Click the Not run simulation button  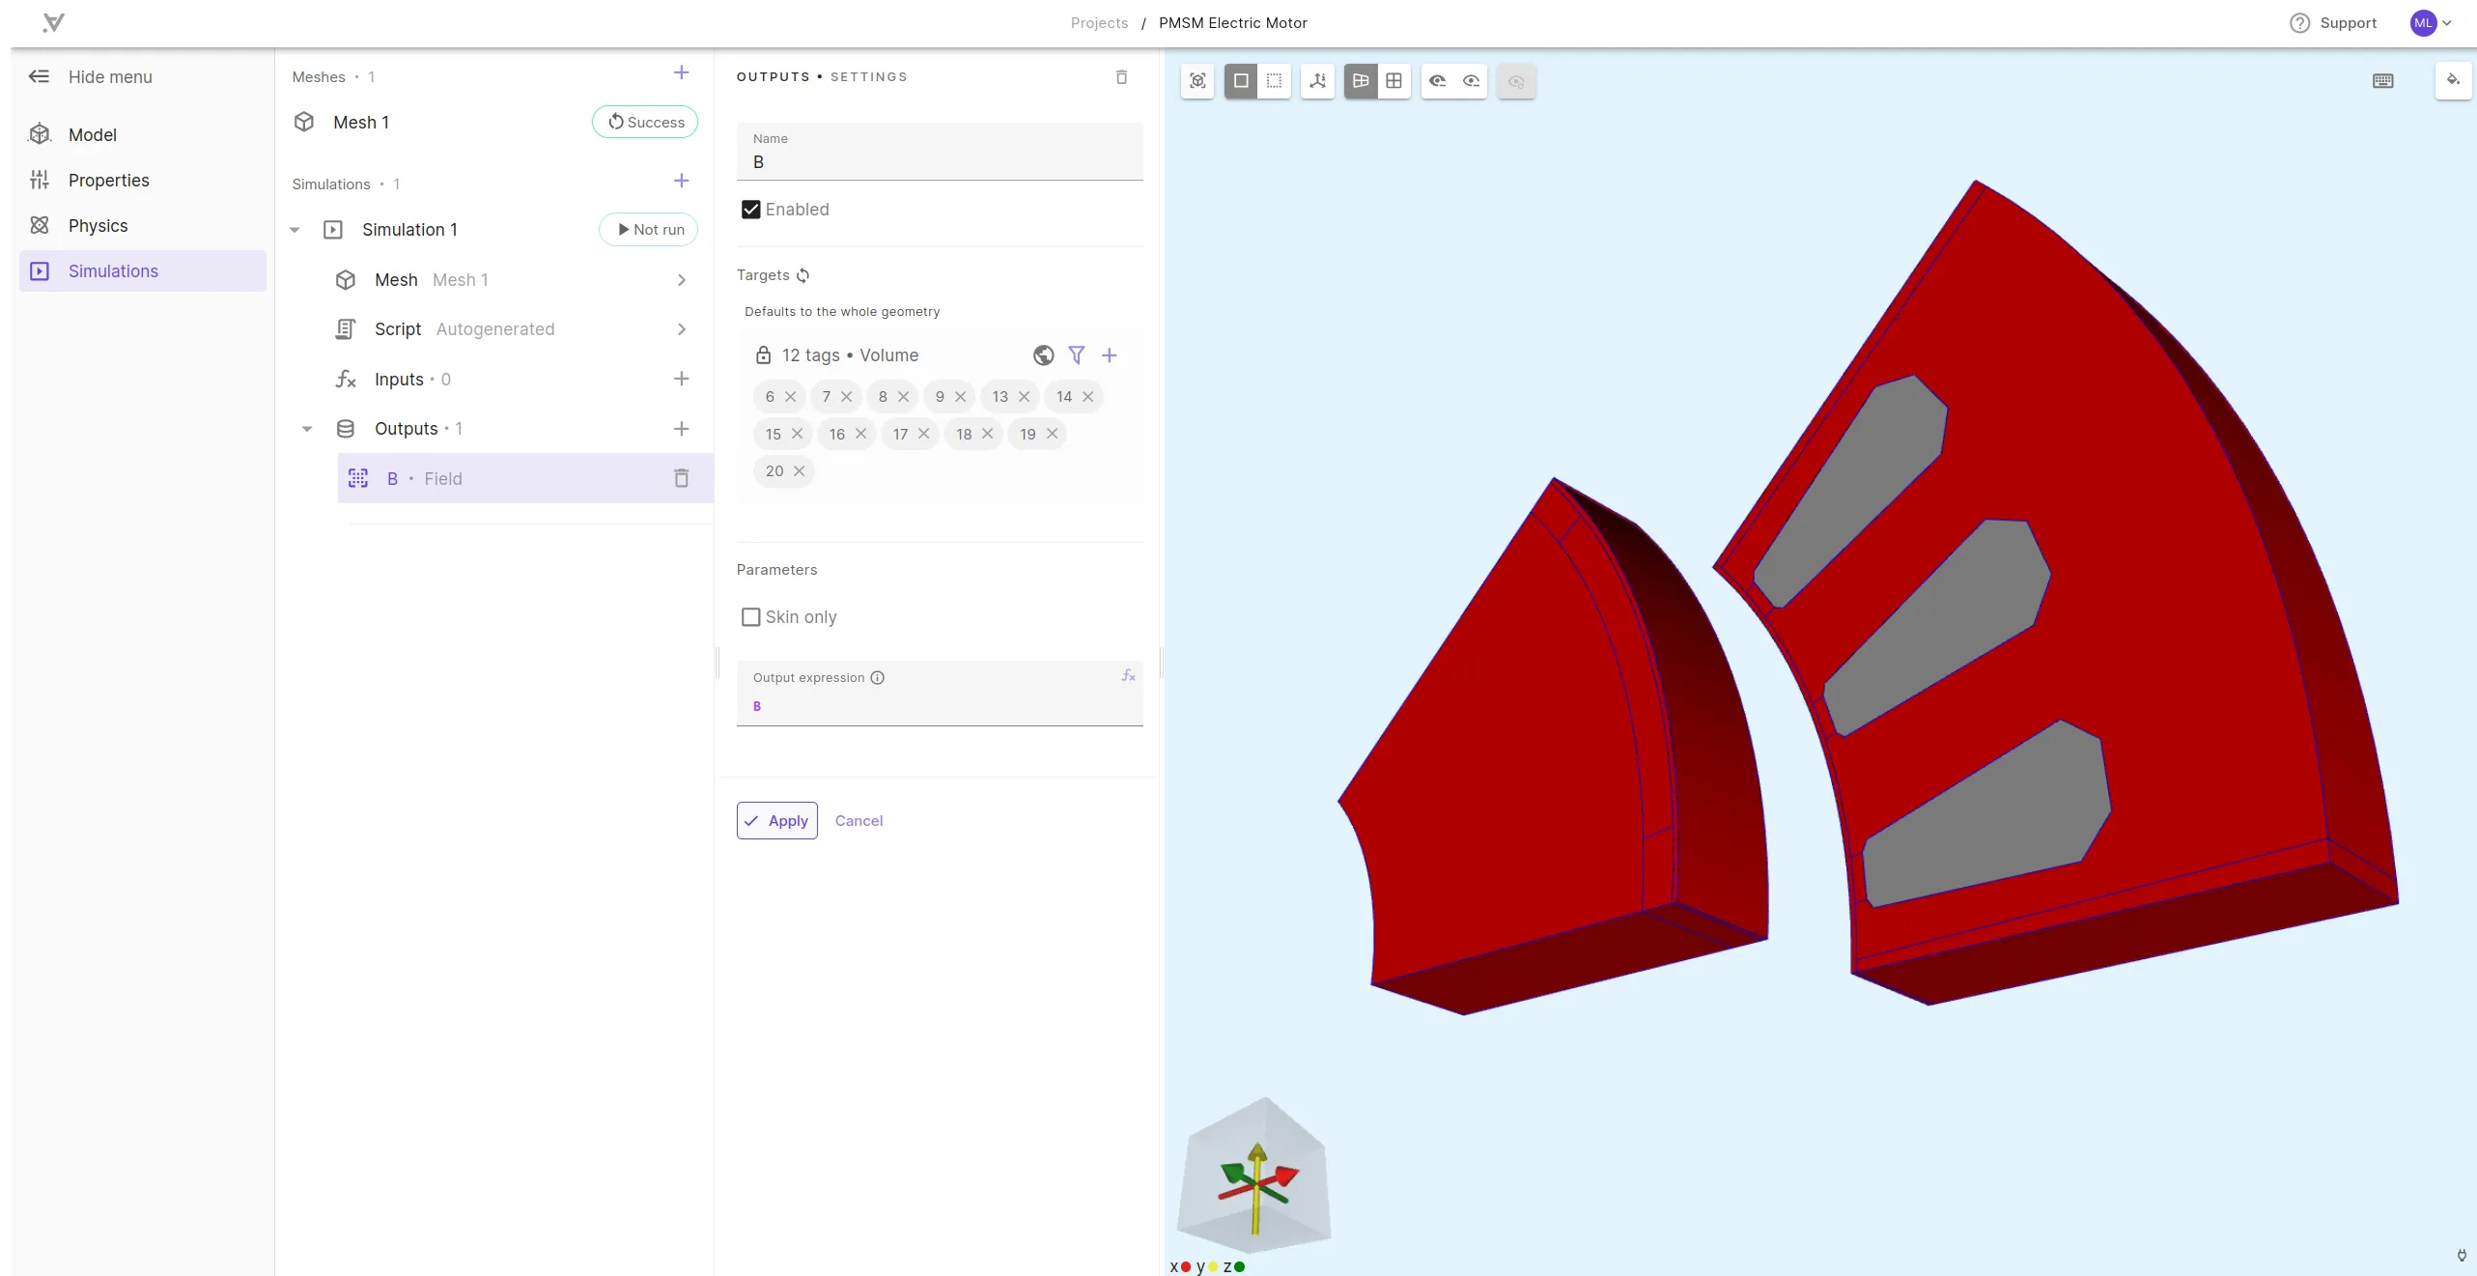point(649,230)
